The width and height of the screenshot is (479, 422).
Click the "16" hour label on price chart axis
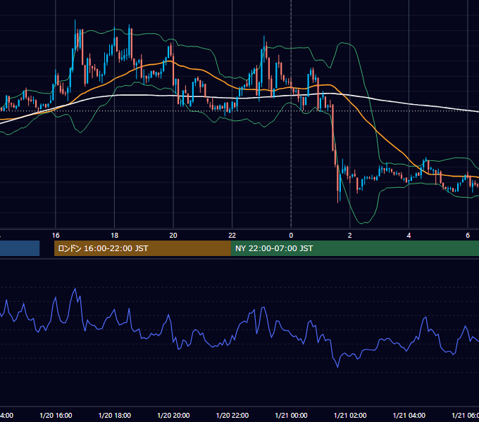[x=56, y=236]
